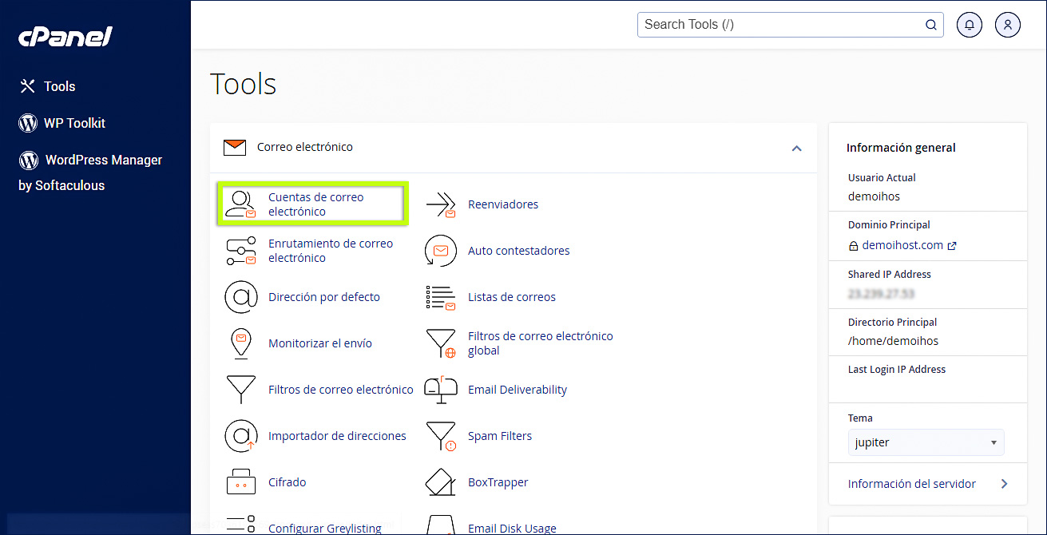Click the Enrutamiento de correo electrónico icon
Viewport: 1047px width, 535px height.
241,250
